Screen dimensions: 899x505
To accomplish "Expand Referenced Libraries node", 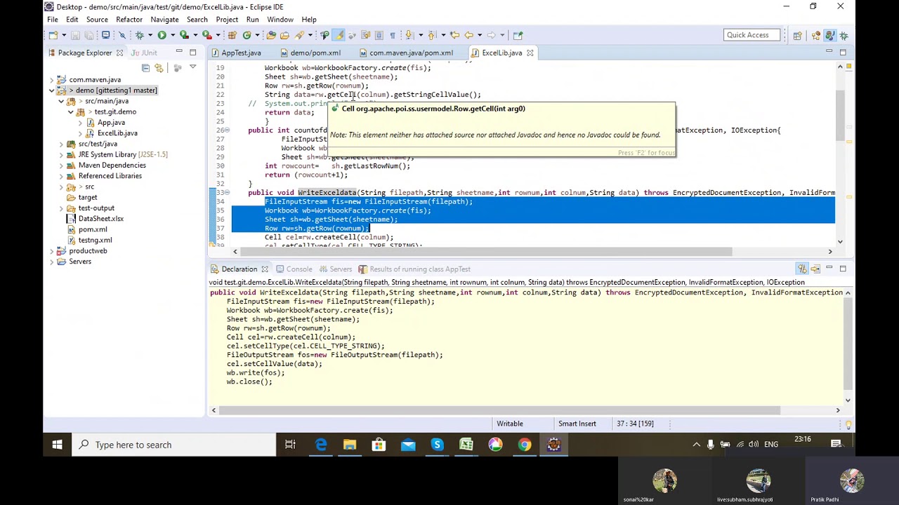I will (61, 176).
